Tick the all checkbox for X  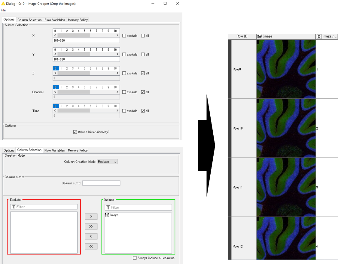[143, 36]
